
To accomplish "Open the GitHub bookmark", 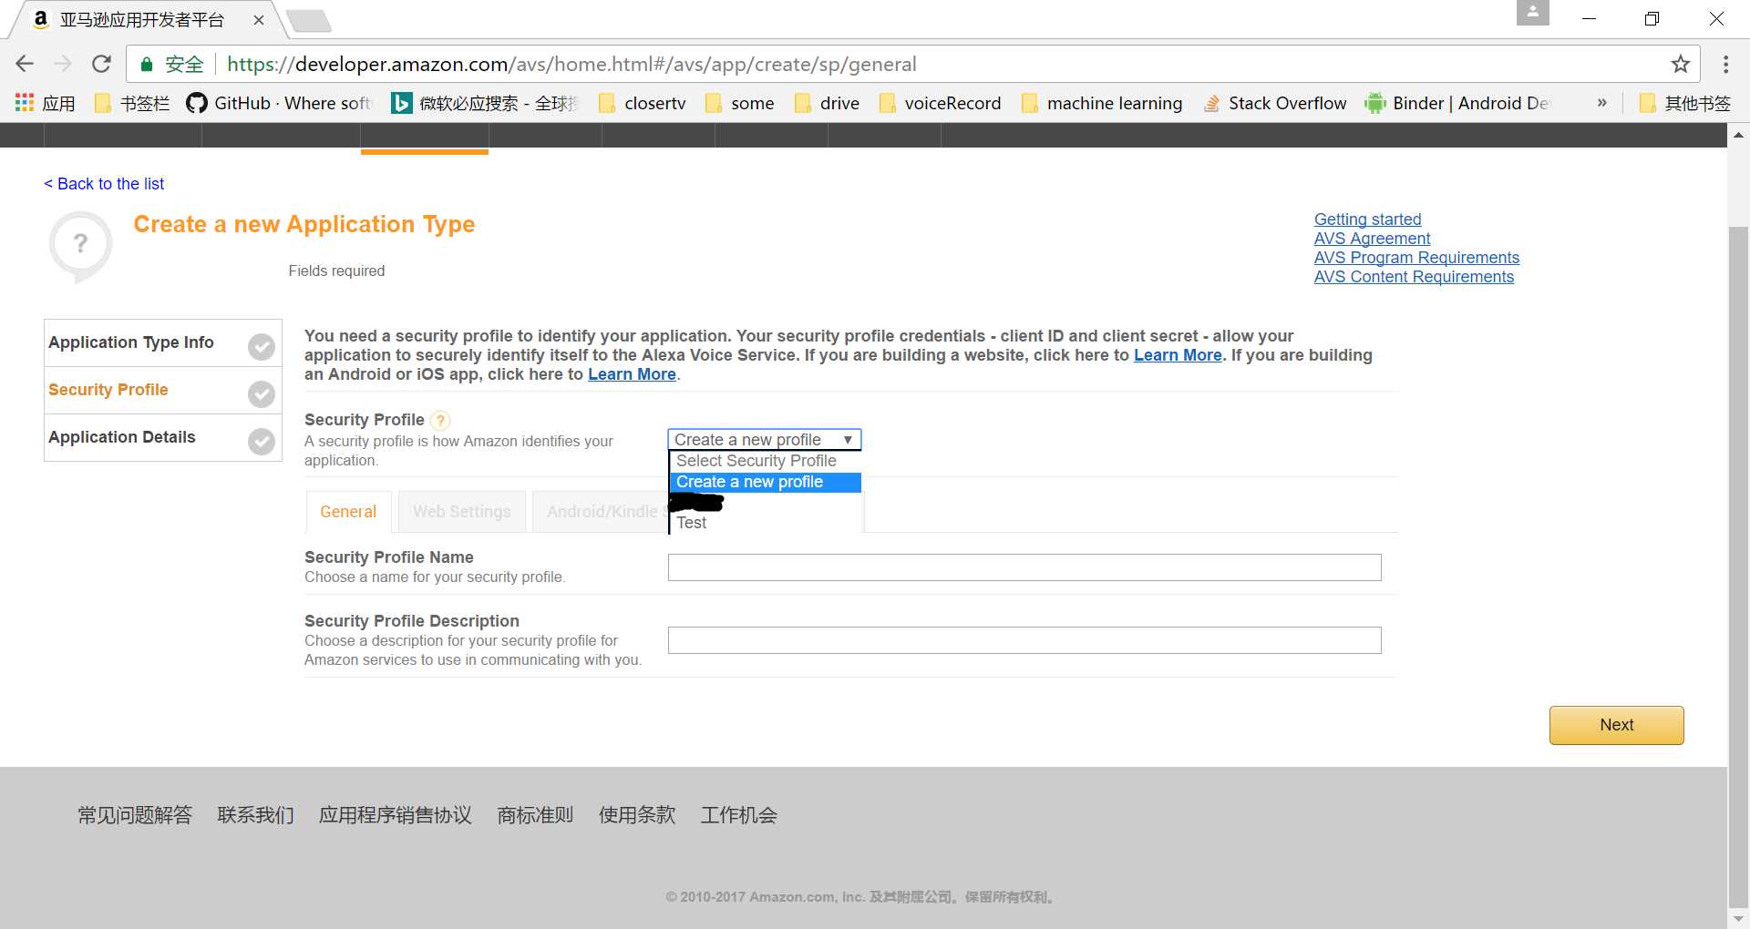I will 279,103.
